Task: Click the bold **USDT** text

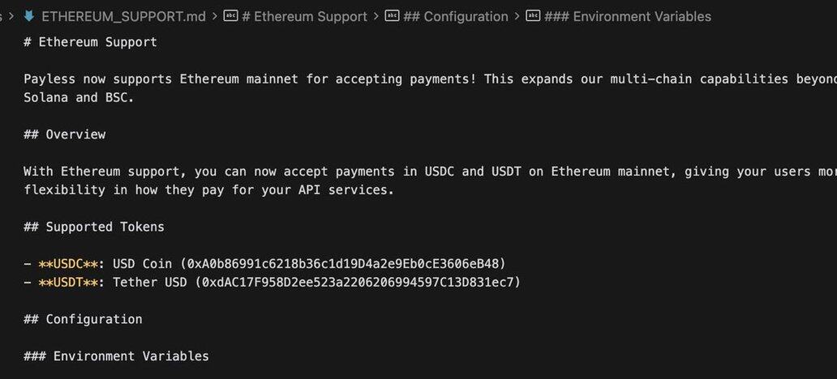Action: coord(68,282)
